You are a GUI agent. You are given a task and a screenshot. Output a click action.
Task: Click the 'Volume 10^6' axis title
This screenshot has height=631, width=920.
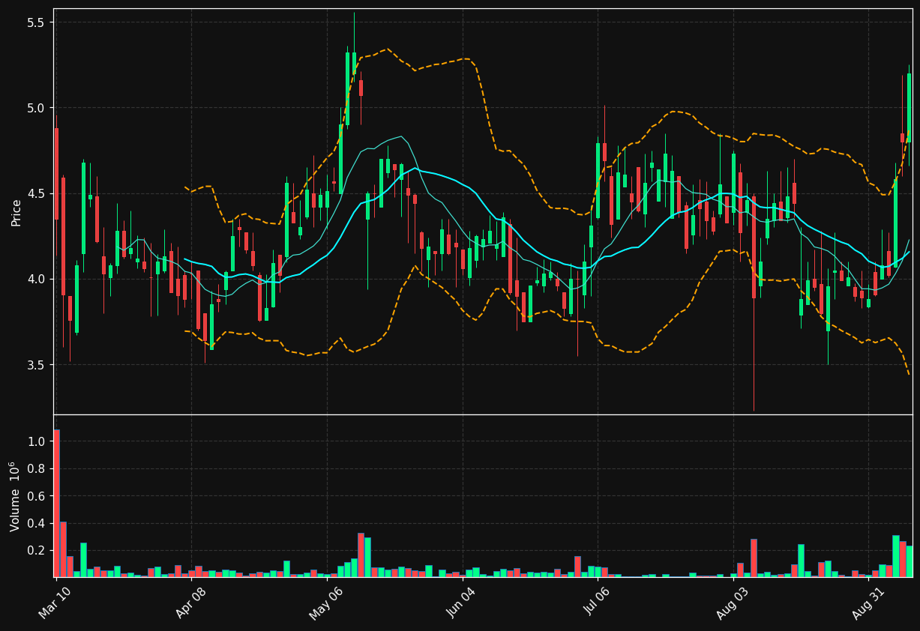[14, 496]
